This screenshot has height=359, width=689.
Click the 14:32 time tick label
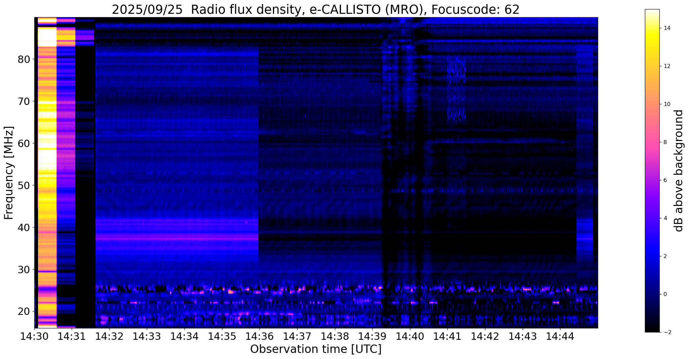point(109,336)
